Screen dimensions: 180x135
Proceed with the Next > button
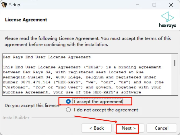click(x=129, y=128)
